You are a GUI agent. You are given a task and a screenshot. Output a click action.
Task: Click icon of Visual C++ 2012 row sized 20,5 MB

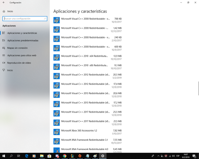tap(56, 76)
